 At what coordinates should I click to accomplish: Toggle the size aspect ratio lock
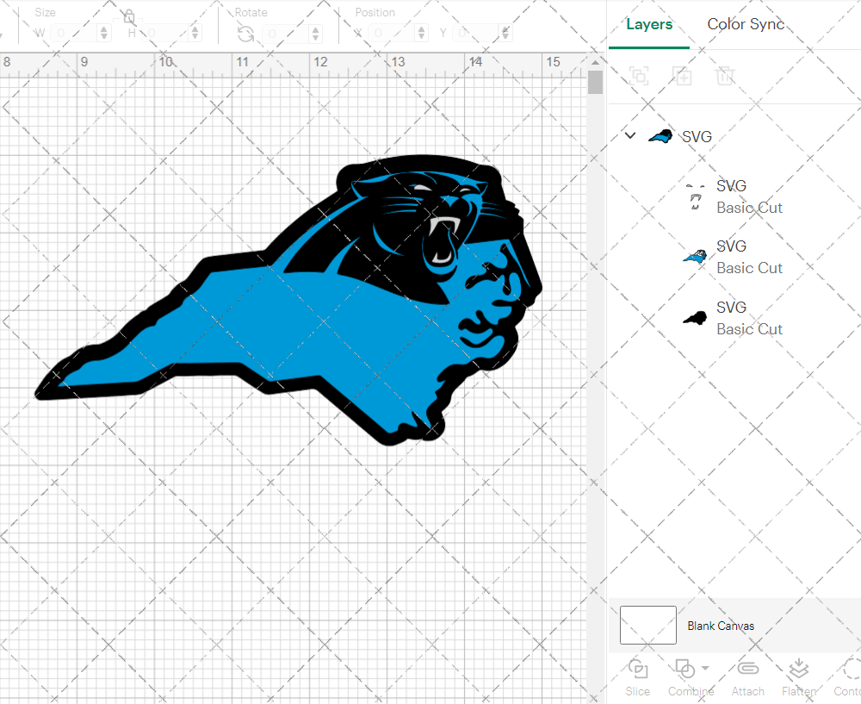tap(127, 16)
